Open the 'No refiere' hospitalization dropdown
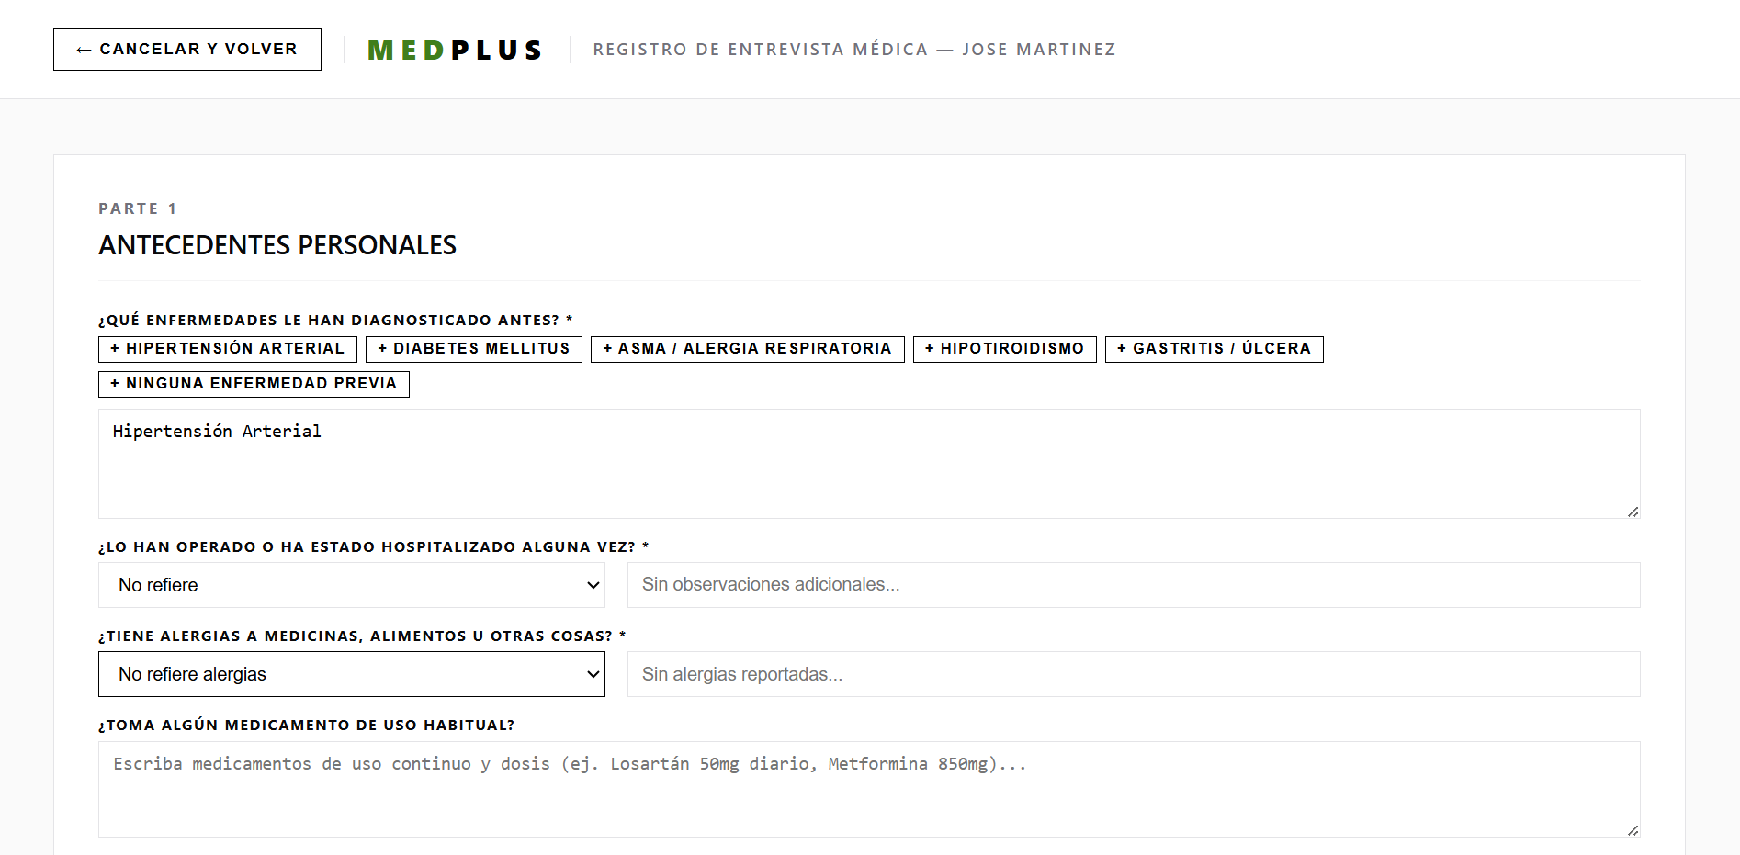This screenshot has height=855, width=1740. pyautogui.click(x=352, y=585)
